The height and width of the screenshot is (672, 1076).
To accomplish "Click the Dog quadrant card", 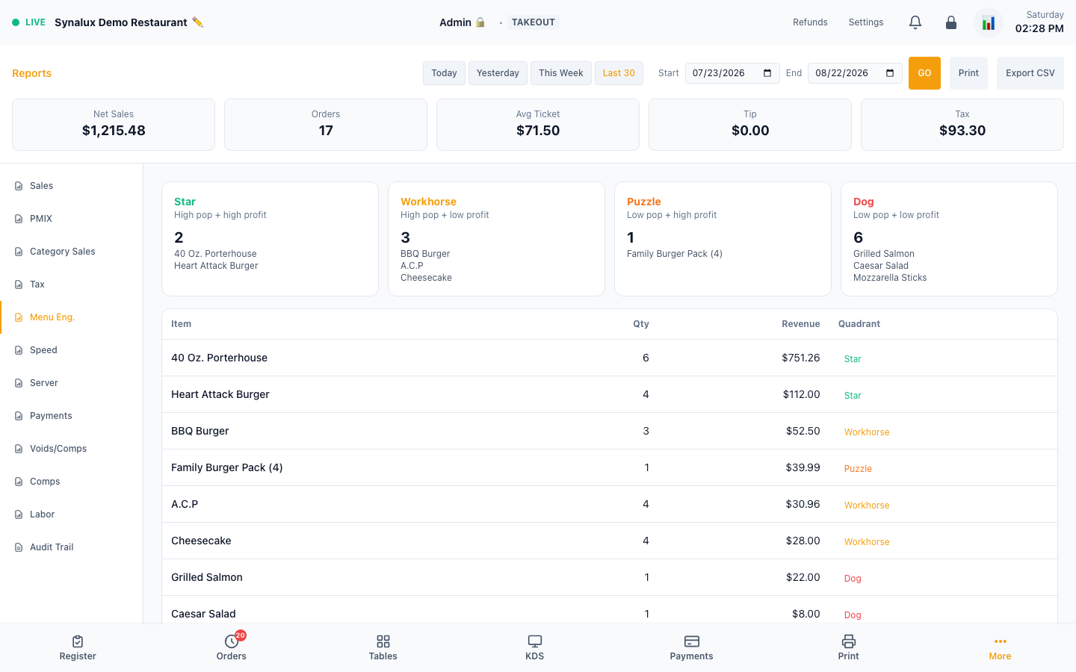I will pyautogui.click(x=949, y=239).
